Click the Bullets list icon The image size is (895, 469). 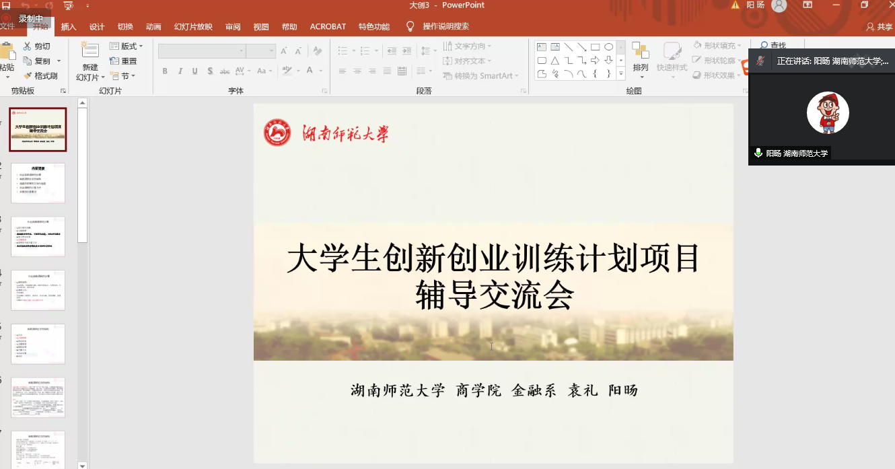pos(343,51)
